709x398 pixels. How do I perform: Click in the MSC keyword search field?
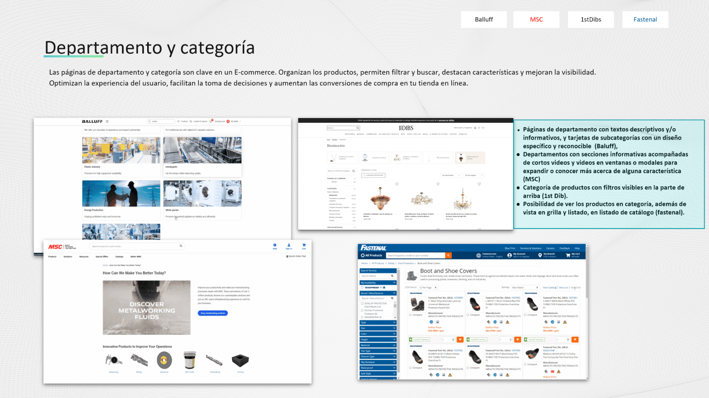[137, 246]
